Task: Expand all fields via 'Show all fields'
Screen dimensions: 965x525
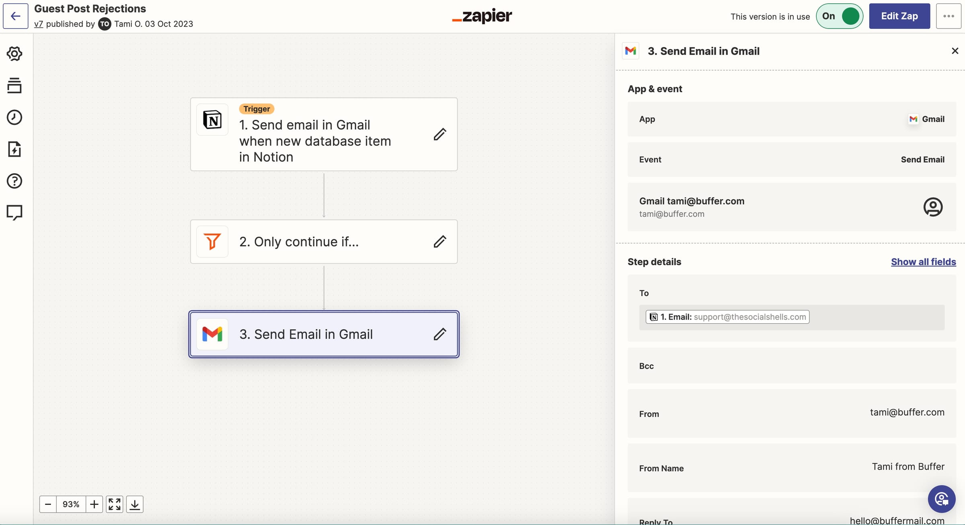Action: (923, 262)
